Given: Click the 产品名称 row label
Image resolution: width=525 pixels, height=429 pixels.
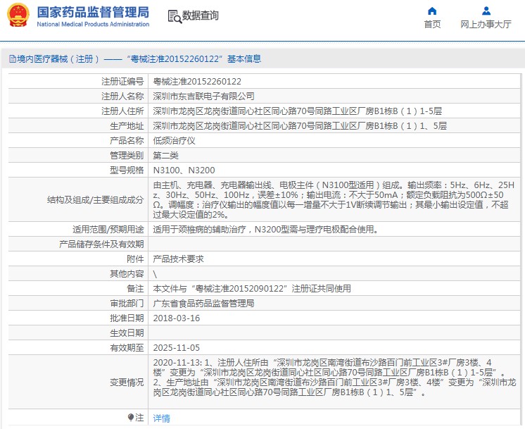Looking at the screenshot, I should tap(127, 140).
